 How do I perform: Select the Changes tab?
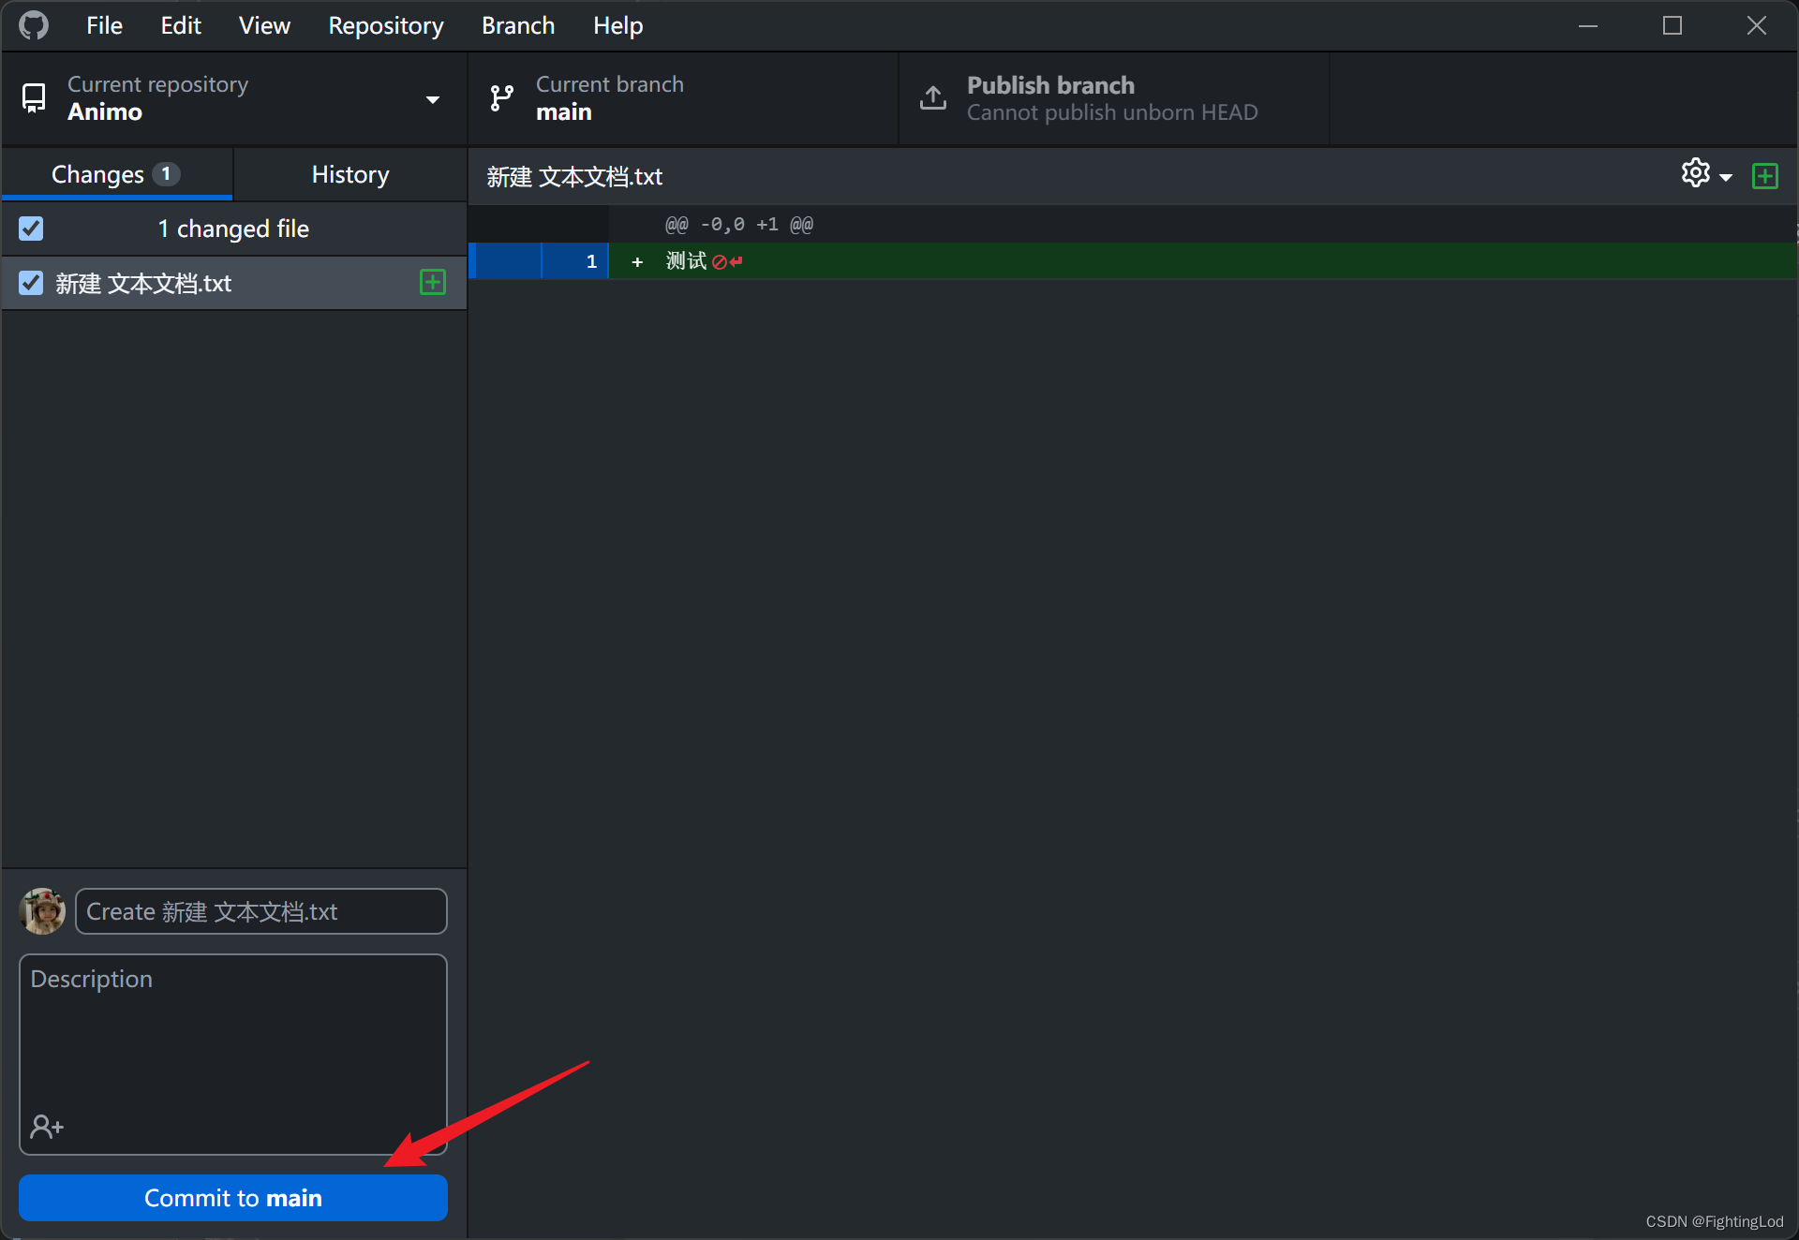pos(116,173)
